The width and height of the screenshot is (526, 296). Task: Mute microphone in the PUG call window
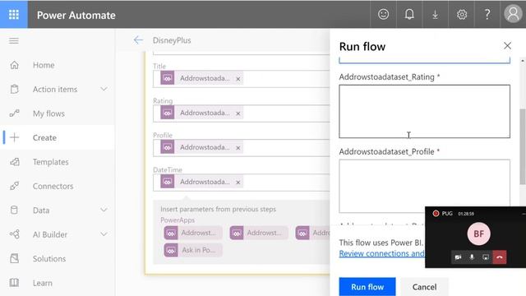[472, 257]
